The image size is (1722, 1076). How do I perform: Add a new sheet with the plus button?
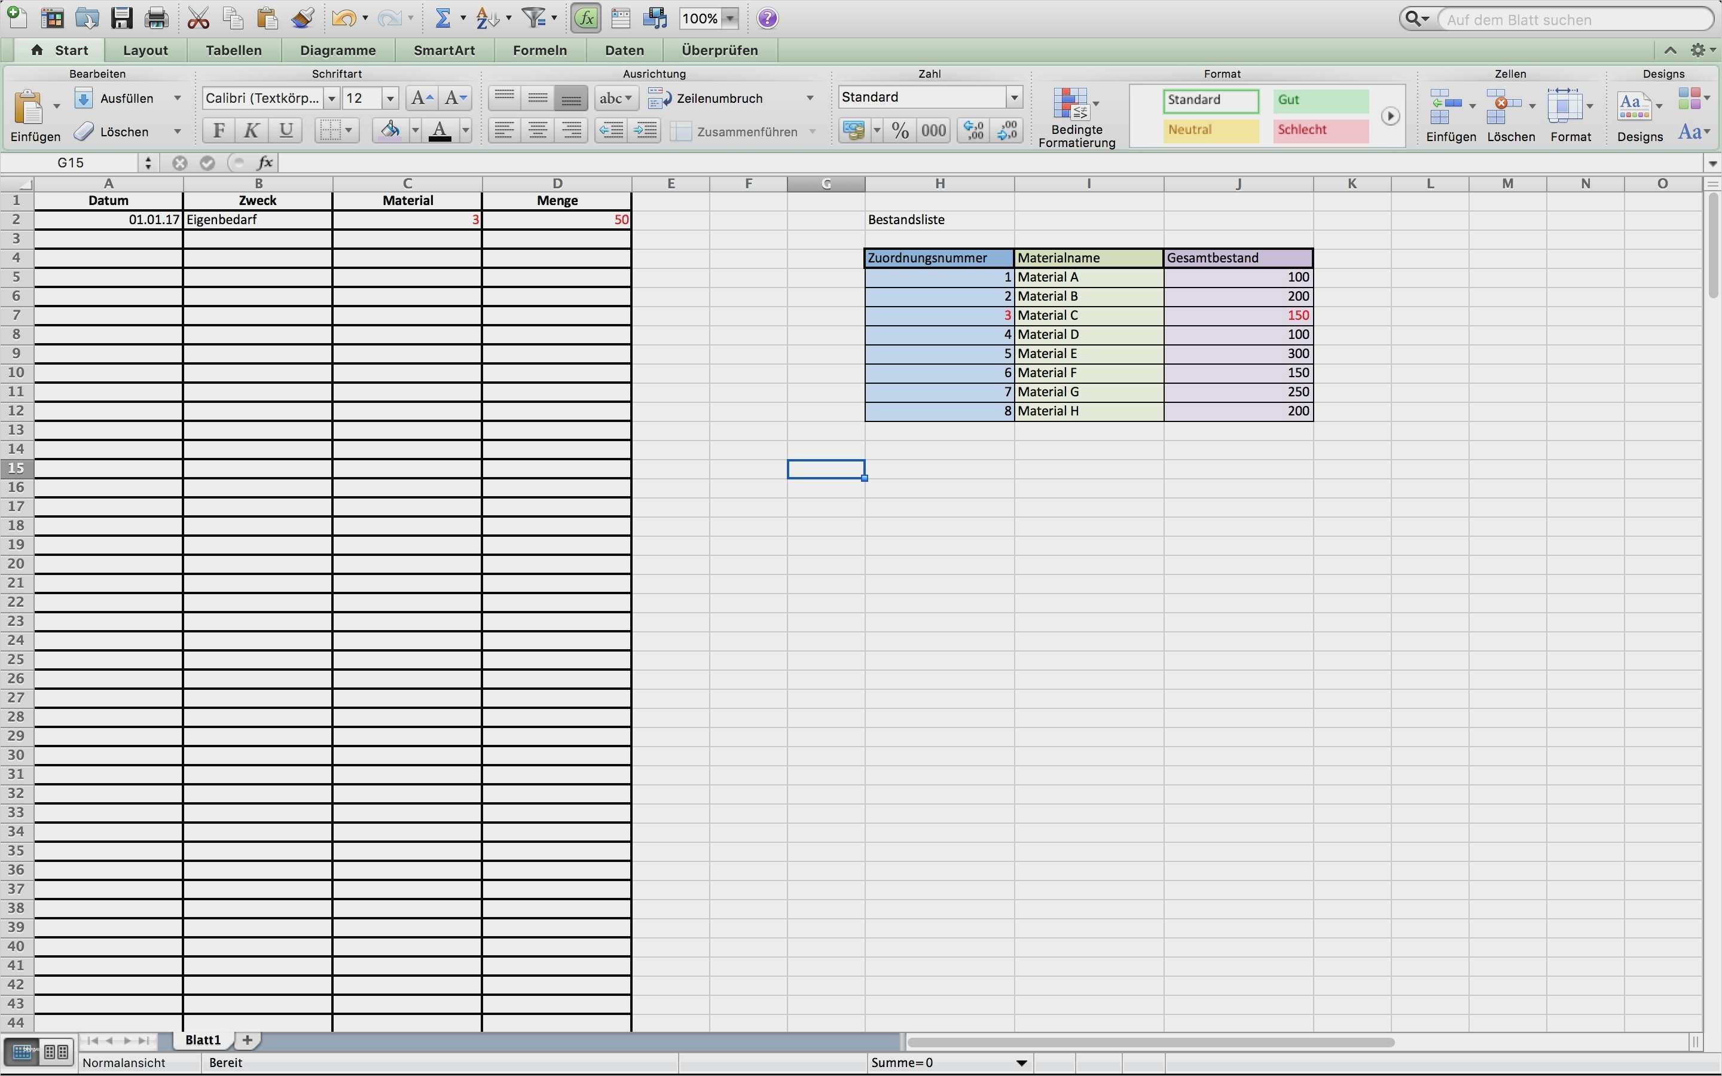click(246, 1040)
